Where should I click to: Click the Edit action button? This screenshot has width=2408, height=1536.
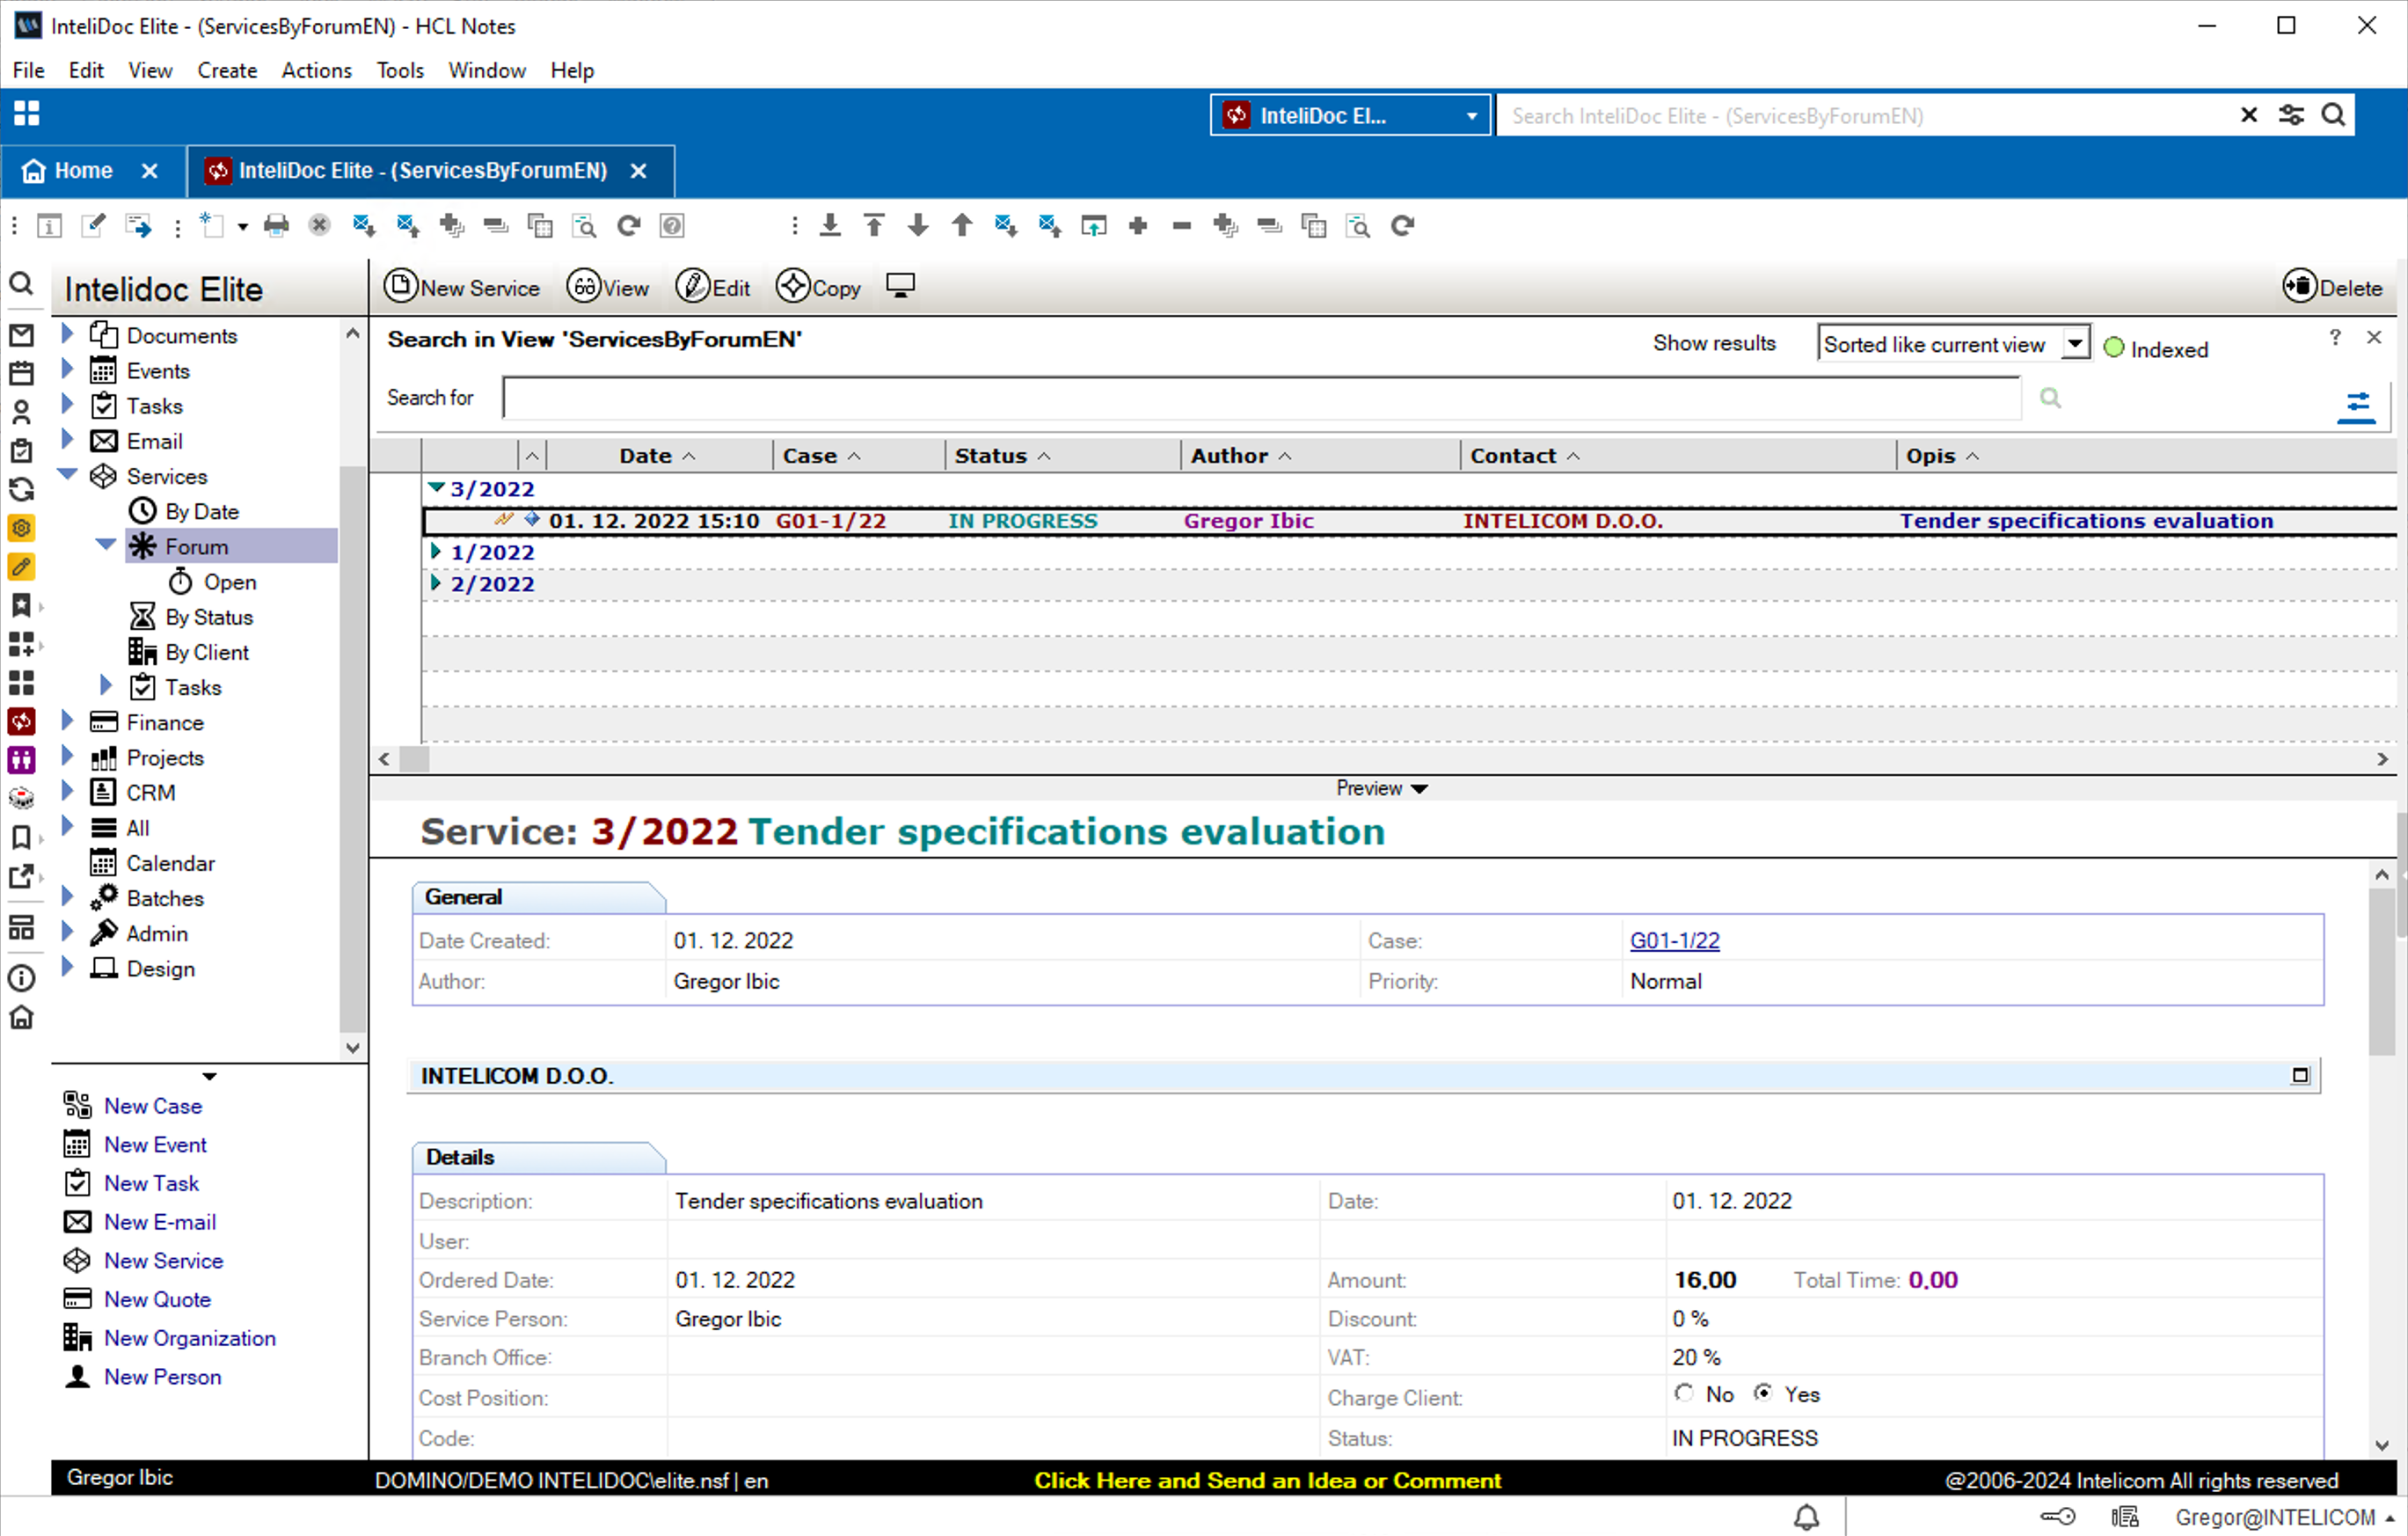pos(713,287)
